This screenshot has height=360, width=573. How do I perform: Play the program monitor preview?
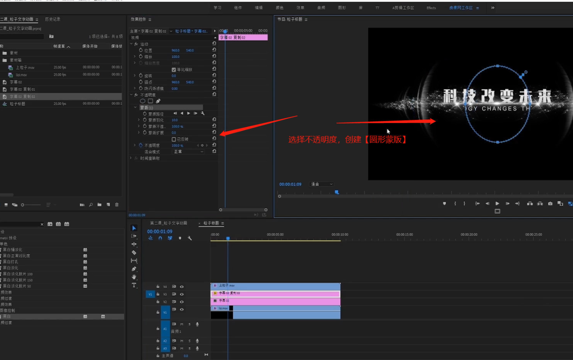point(497,204)
